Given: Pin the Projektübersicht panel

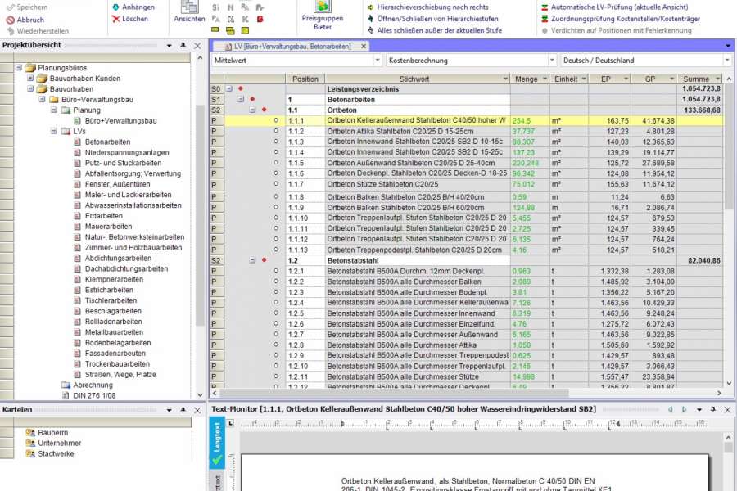Looking at the screenshot, I should [x=183, y=46].
